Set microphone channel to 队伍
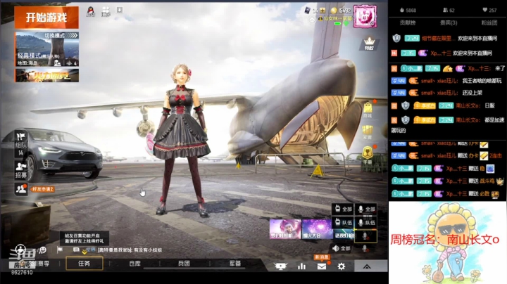Screen dimensions: 507x284 click(x=366, y=222)
